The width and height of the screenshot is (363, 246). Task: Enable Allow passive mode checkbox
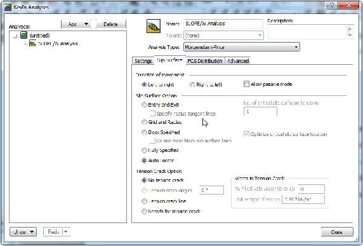(x=246, y=84)
